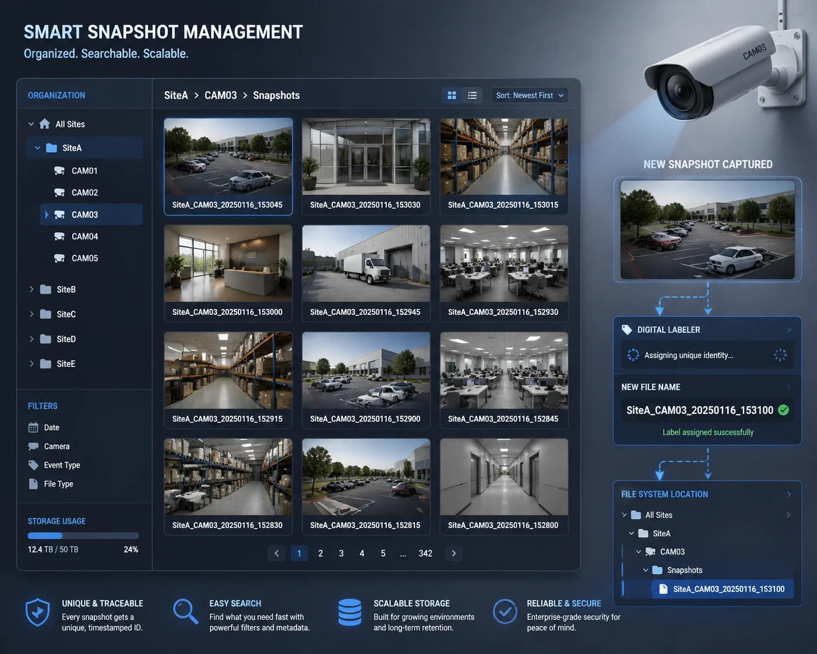Select the CAM04 camera icon
Screen dimensions: 817x654
click(x=59, y=236)
